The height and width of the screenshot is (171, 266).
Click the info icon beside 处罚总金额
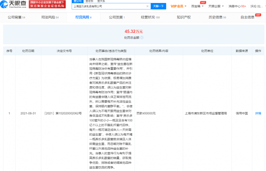coord(142,37)
